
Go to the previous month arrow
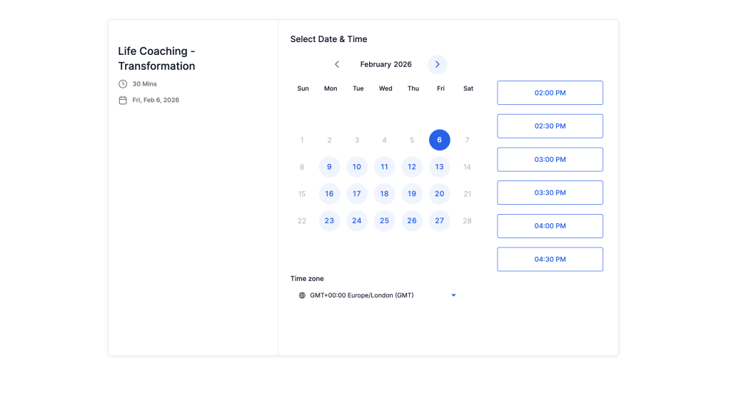point(337,64)
